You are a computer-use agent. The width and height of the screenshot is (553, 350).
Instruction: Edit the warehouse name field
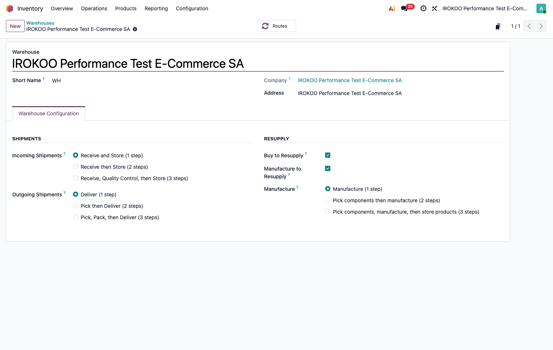pos(258,64)
